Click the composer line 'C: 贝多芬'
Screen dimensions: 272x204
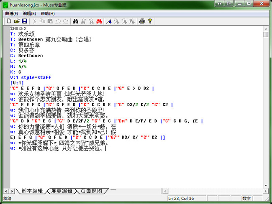22,51
